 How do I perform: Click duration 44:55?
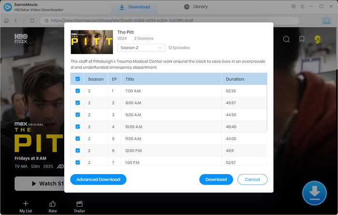click(x=231, y=115)
